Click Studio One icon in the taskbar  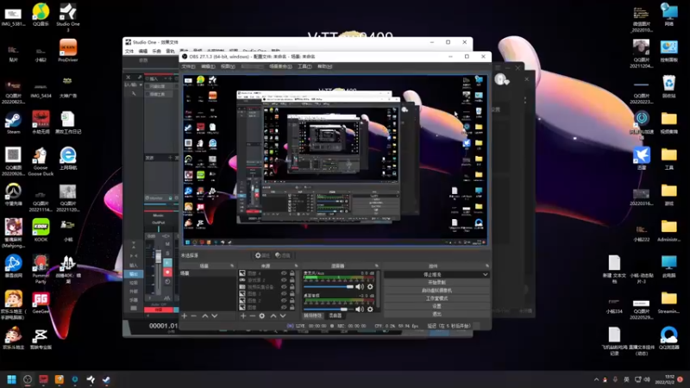tap(91, 379)
